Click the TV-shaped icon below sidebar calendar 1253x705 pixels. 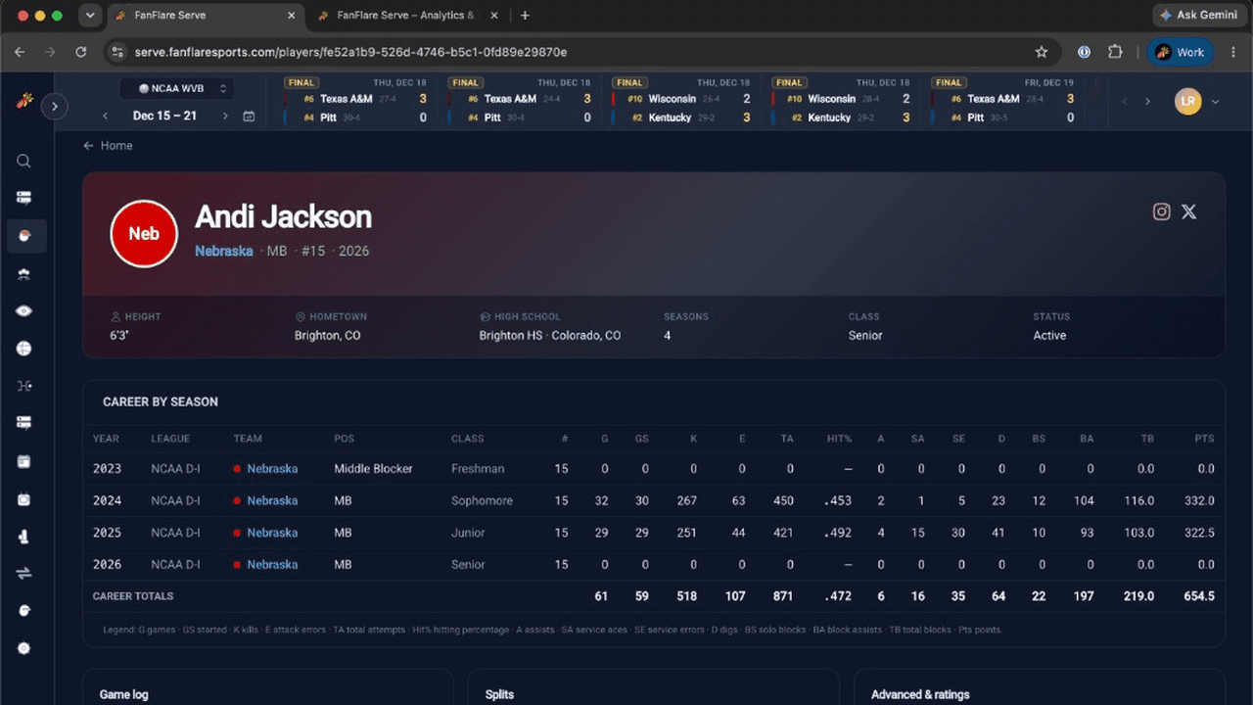24,499
